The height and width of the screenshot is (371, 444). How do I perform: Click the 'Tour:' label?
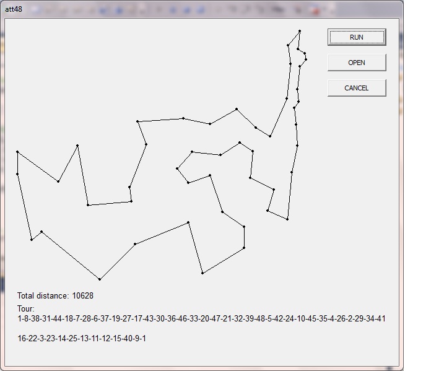(x=26, y=308)
